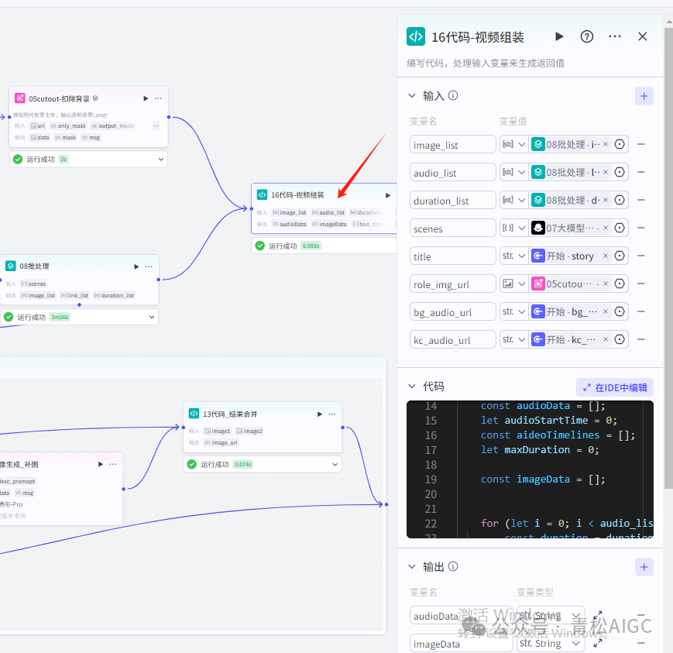The width and height of the screenshot is (673, 653).
Task: Add a new output variable
Action: [x=644, y=567]
